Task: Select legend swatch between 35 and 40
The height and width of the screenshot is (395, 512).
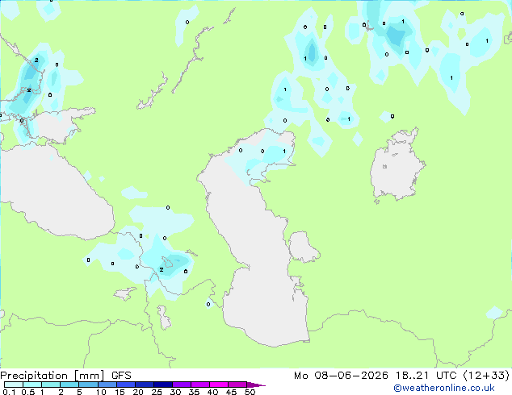Action: click(x=199, y=385)
